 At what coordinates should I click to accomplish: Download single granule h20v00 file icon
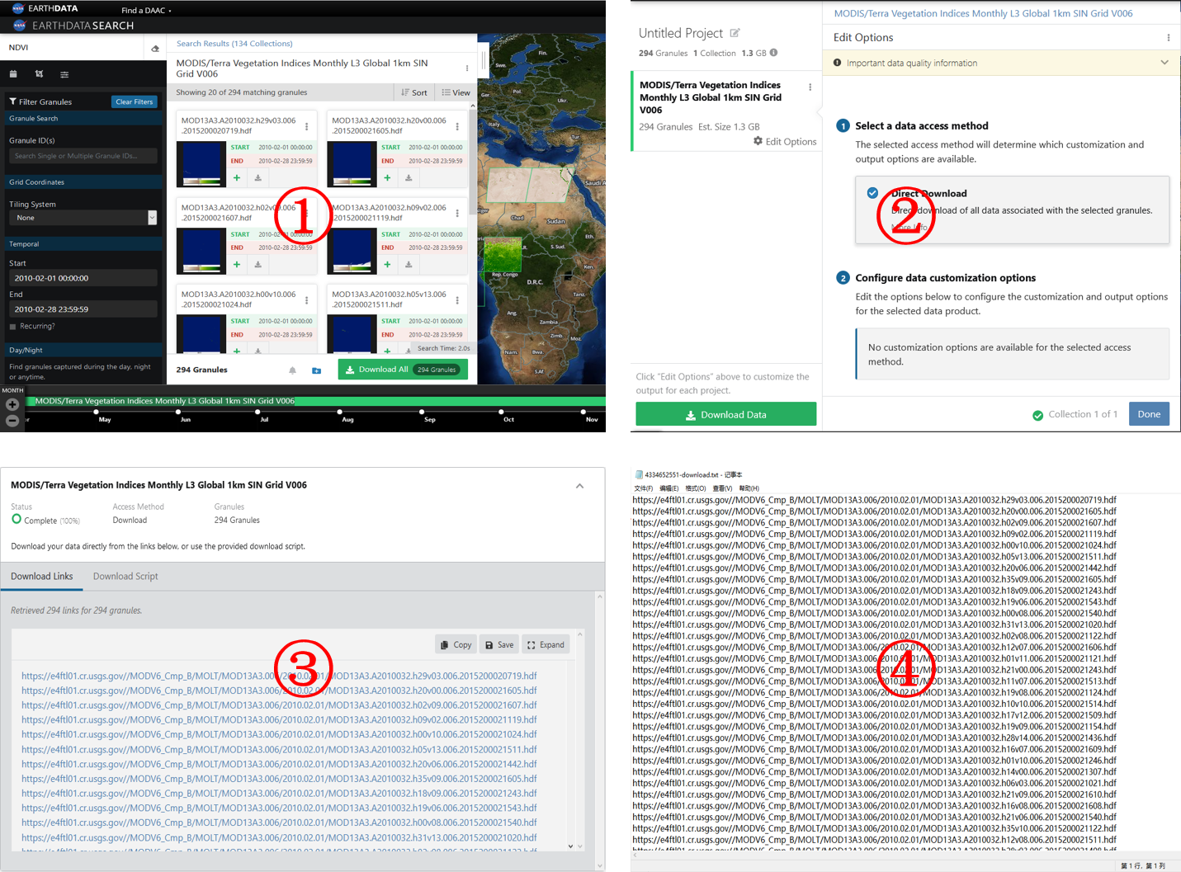[409, 177]
